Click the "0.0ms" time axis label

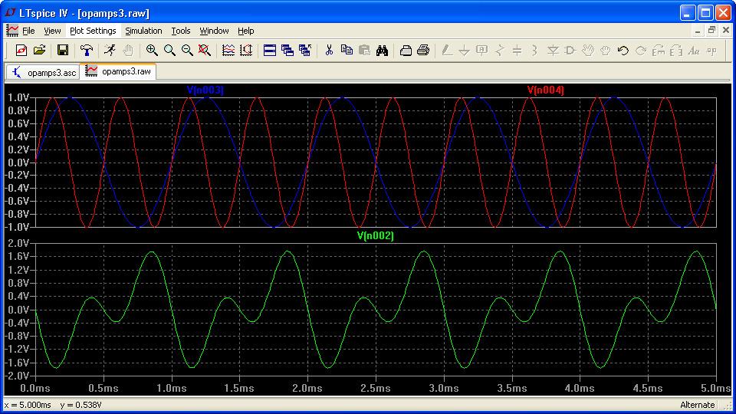point(35,388)
